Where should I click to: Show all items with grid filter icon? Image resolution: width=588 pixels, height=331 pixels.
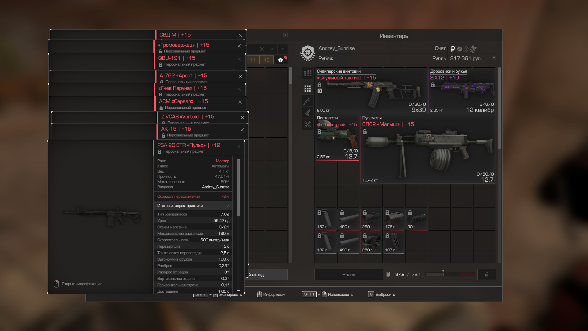coord(307,89)
